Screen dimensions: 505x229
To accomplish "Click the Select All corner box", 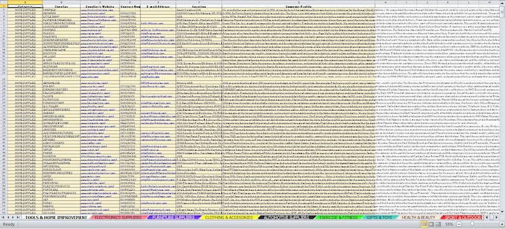I will click(4, 2).
